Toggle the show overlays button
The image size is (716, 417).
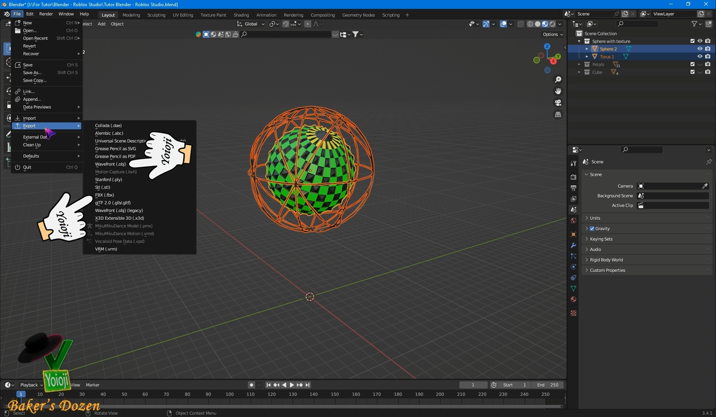coord(504,24)
